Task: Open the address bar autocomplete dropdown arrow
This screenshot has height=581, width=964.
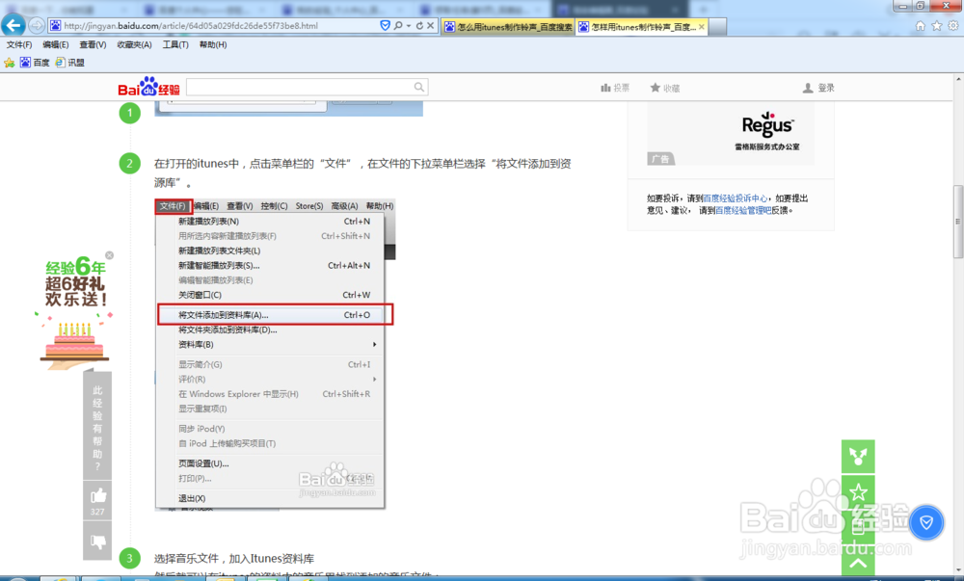Action: pos(408,26)
